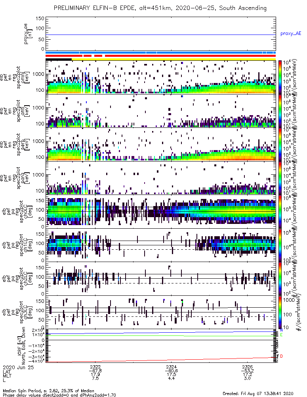Screen dimensions: 307x397
Task: Click the horizontal blue proxy_AE line
Action: [160, 35]
